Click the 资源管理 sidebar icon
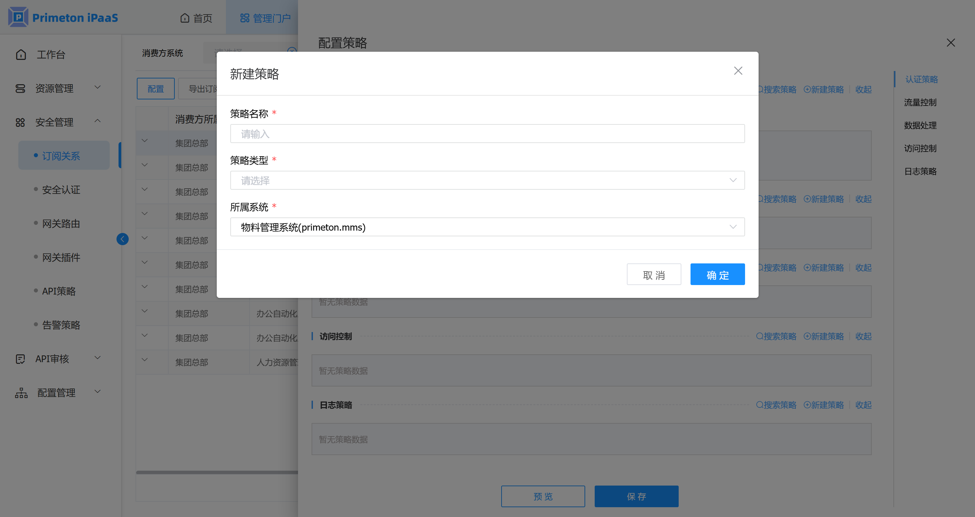 20,89
